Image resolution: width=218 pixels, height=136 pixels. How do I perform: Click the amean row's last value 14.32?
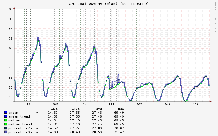[x=53, y=113]
